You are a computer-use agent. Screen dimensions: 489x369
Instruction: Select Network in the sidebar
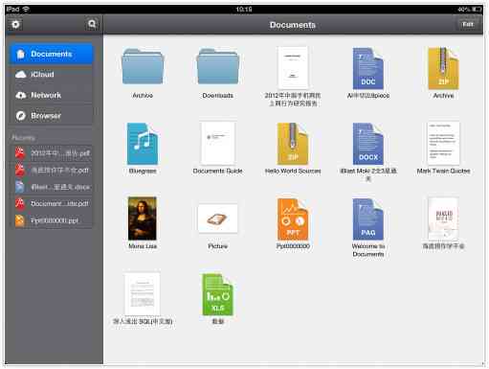coord(51,95)
